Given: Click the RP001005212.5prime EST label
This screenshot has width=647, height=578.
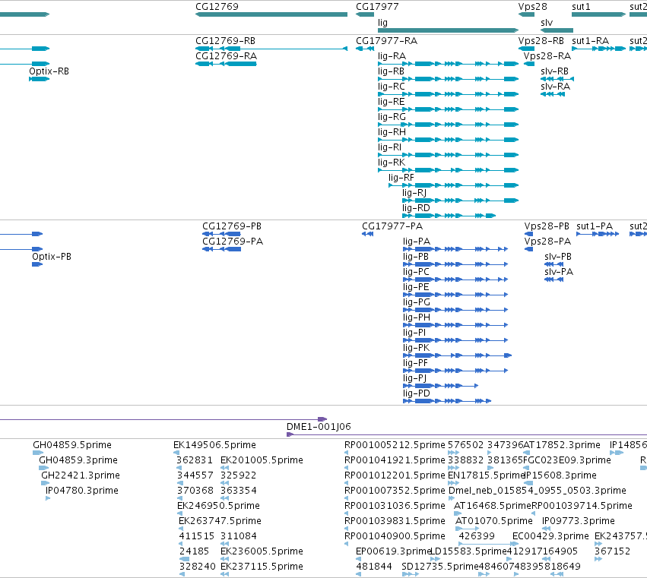Looking at the screenshot, I should [x=395, y=445].
